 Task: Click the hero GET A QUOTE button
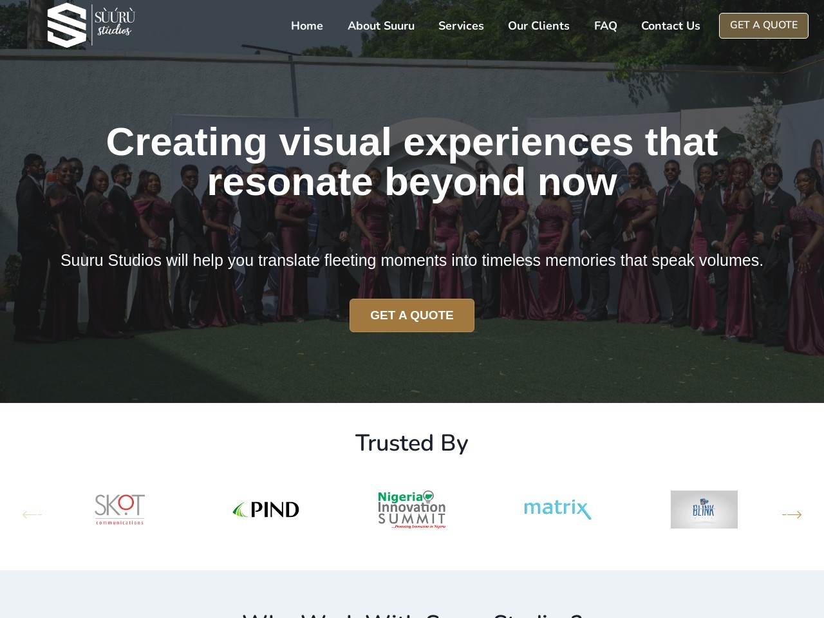pyautogui.click(x=412, y=315)
